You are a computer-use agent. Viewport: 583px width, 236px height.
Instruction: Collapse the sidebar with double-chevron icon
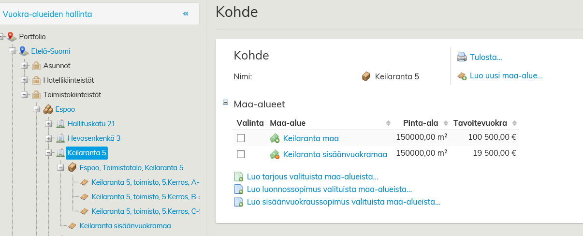pos(186,14)
